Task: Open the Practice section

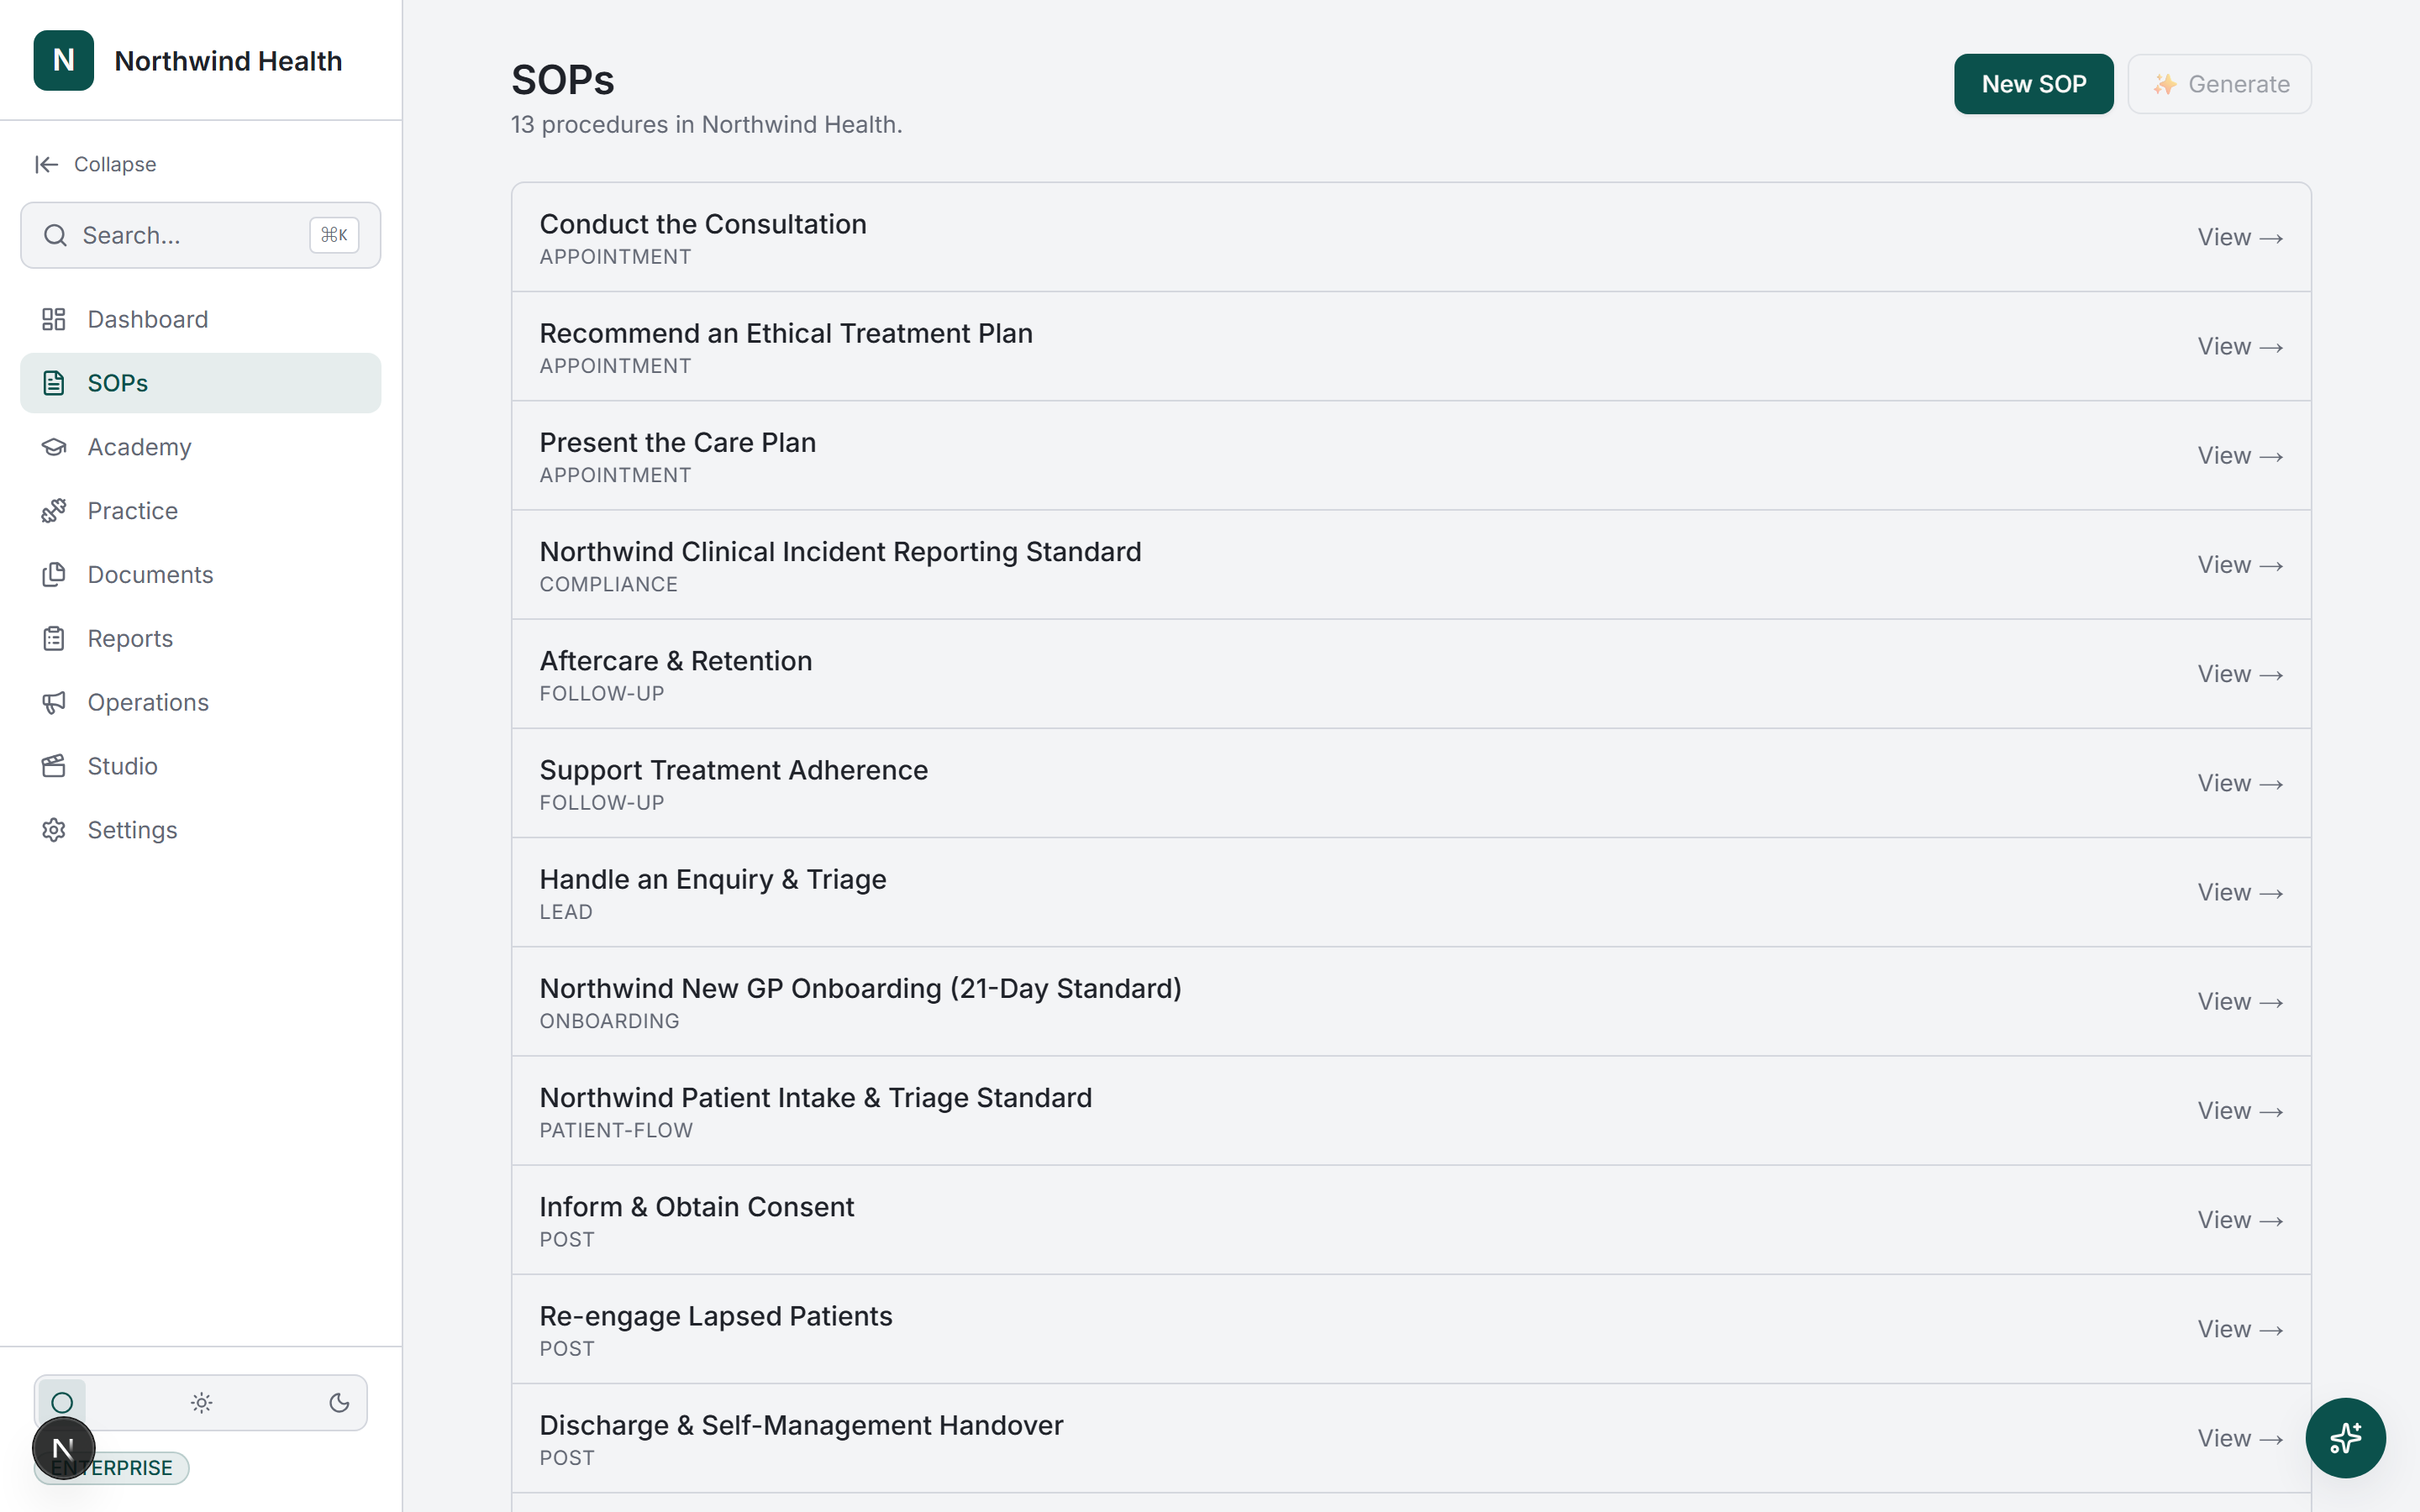Action: click(x=200, y=511)
